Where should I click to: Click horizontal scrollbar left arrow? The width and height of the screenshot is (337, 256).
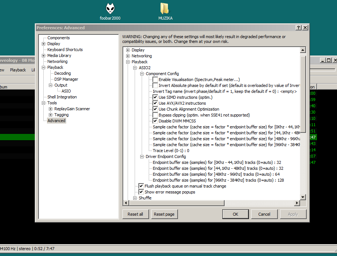coord(126,203)
